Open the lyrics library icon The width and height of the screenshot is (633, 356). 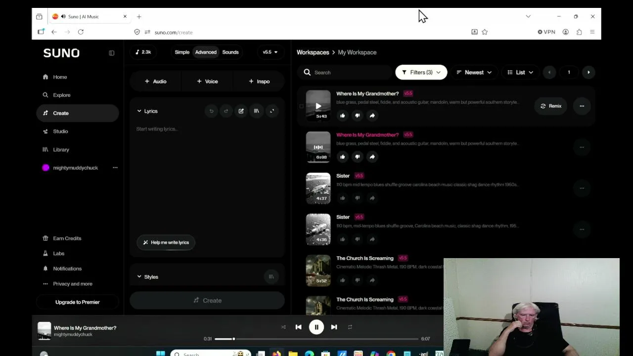(256, 111)
